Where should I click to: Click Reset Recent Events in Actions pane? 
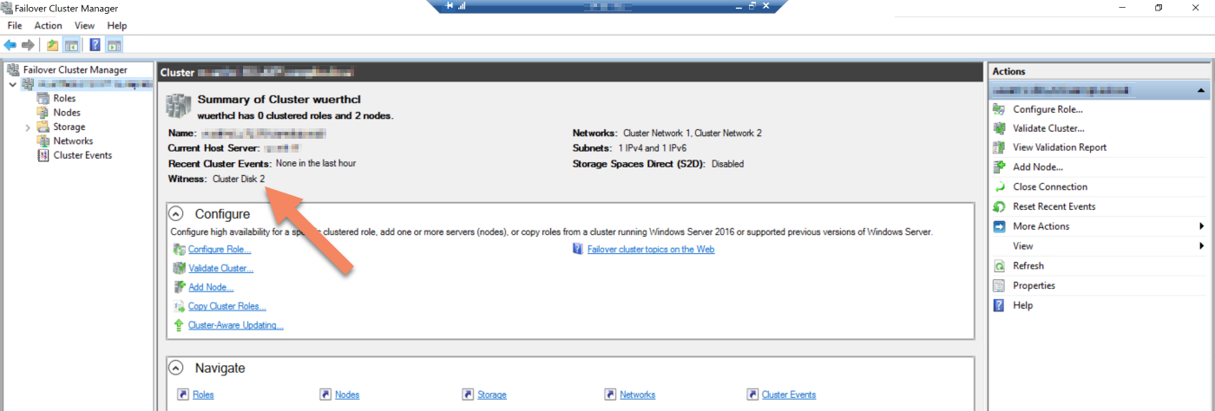point(1054,206)
